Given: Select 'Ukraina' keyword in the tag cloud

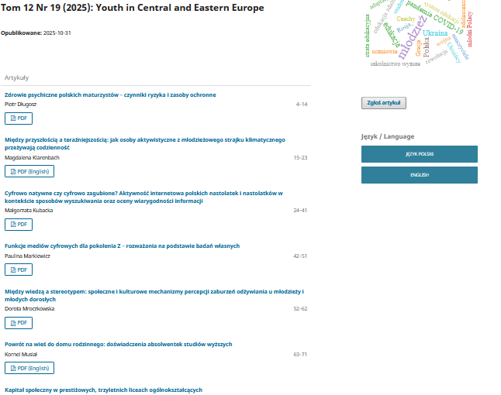Looking at the screenshot, I should [435, 33].
